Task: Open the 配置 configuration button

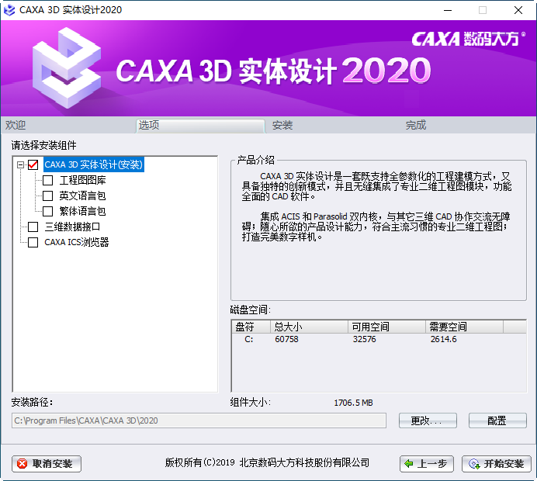Action: click(497, 420)
